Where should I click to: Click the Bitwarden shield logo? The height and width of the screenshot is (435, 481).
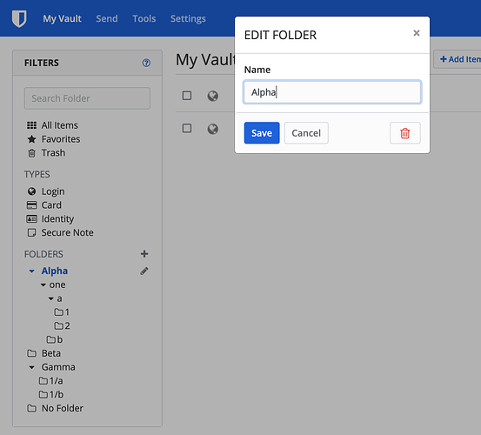click(19, 19)
